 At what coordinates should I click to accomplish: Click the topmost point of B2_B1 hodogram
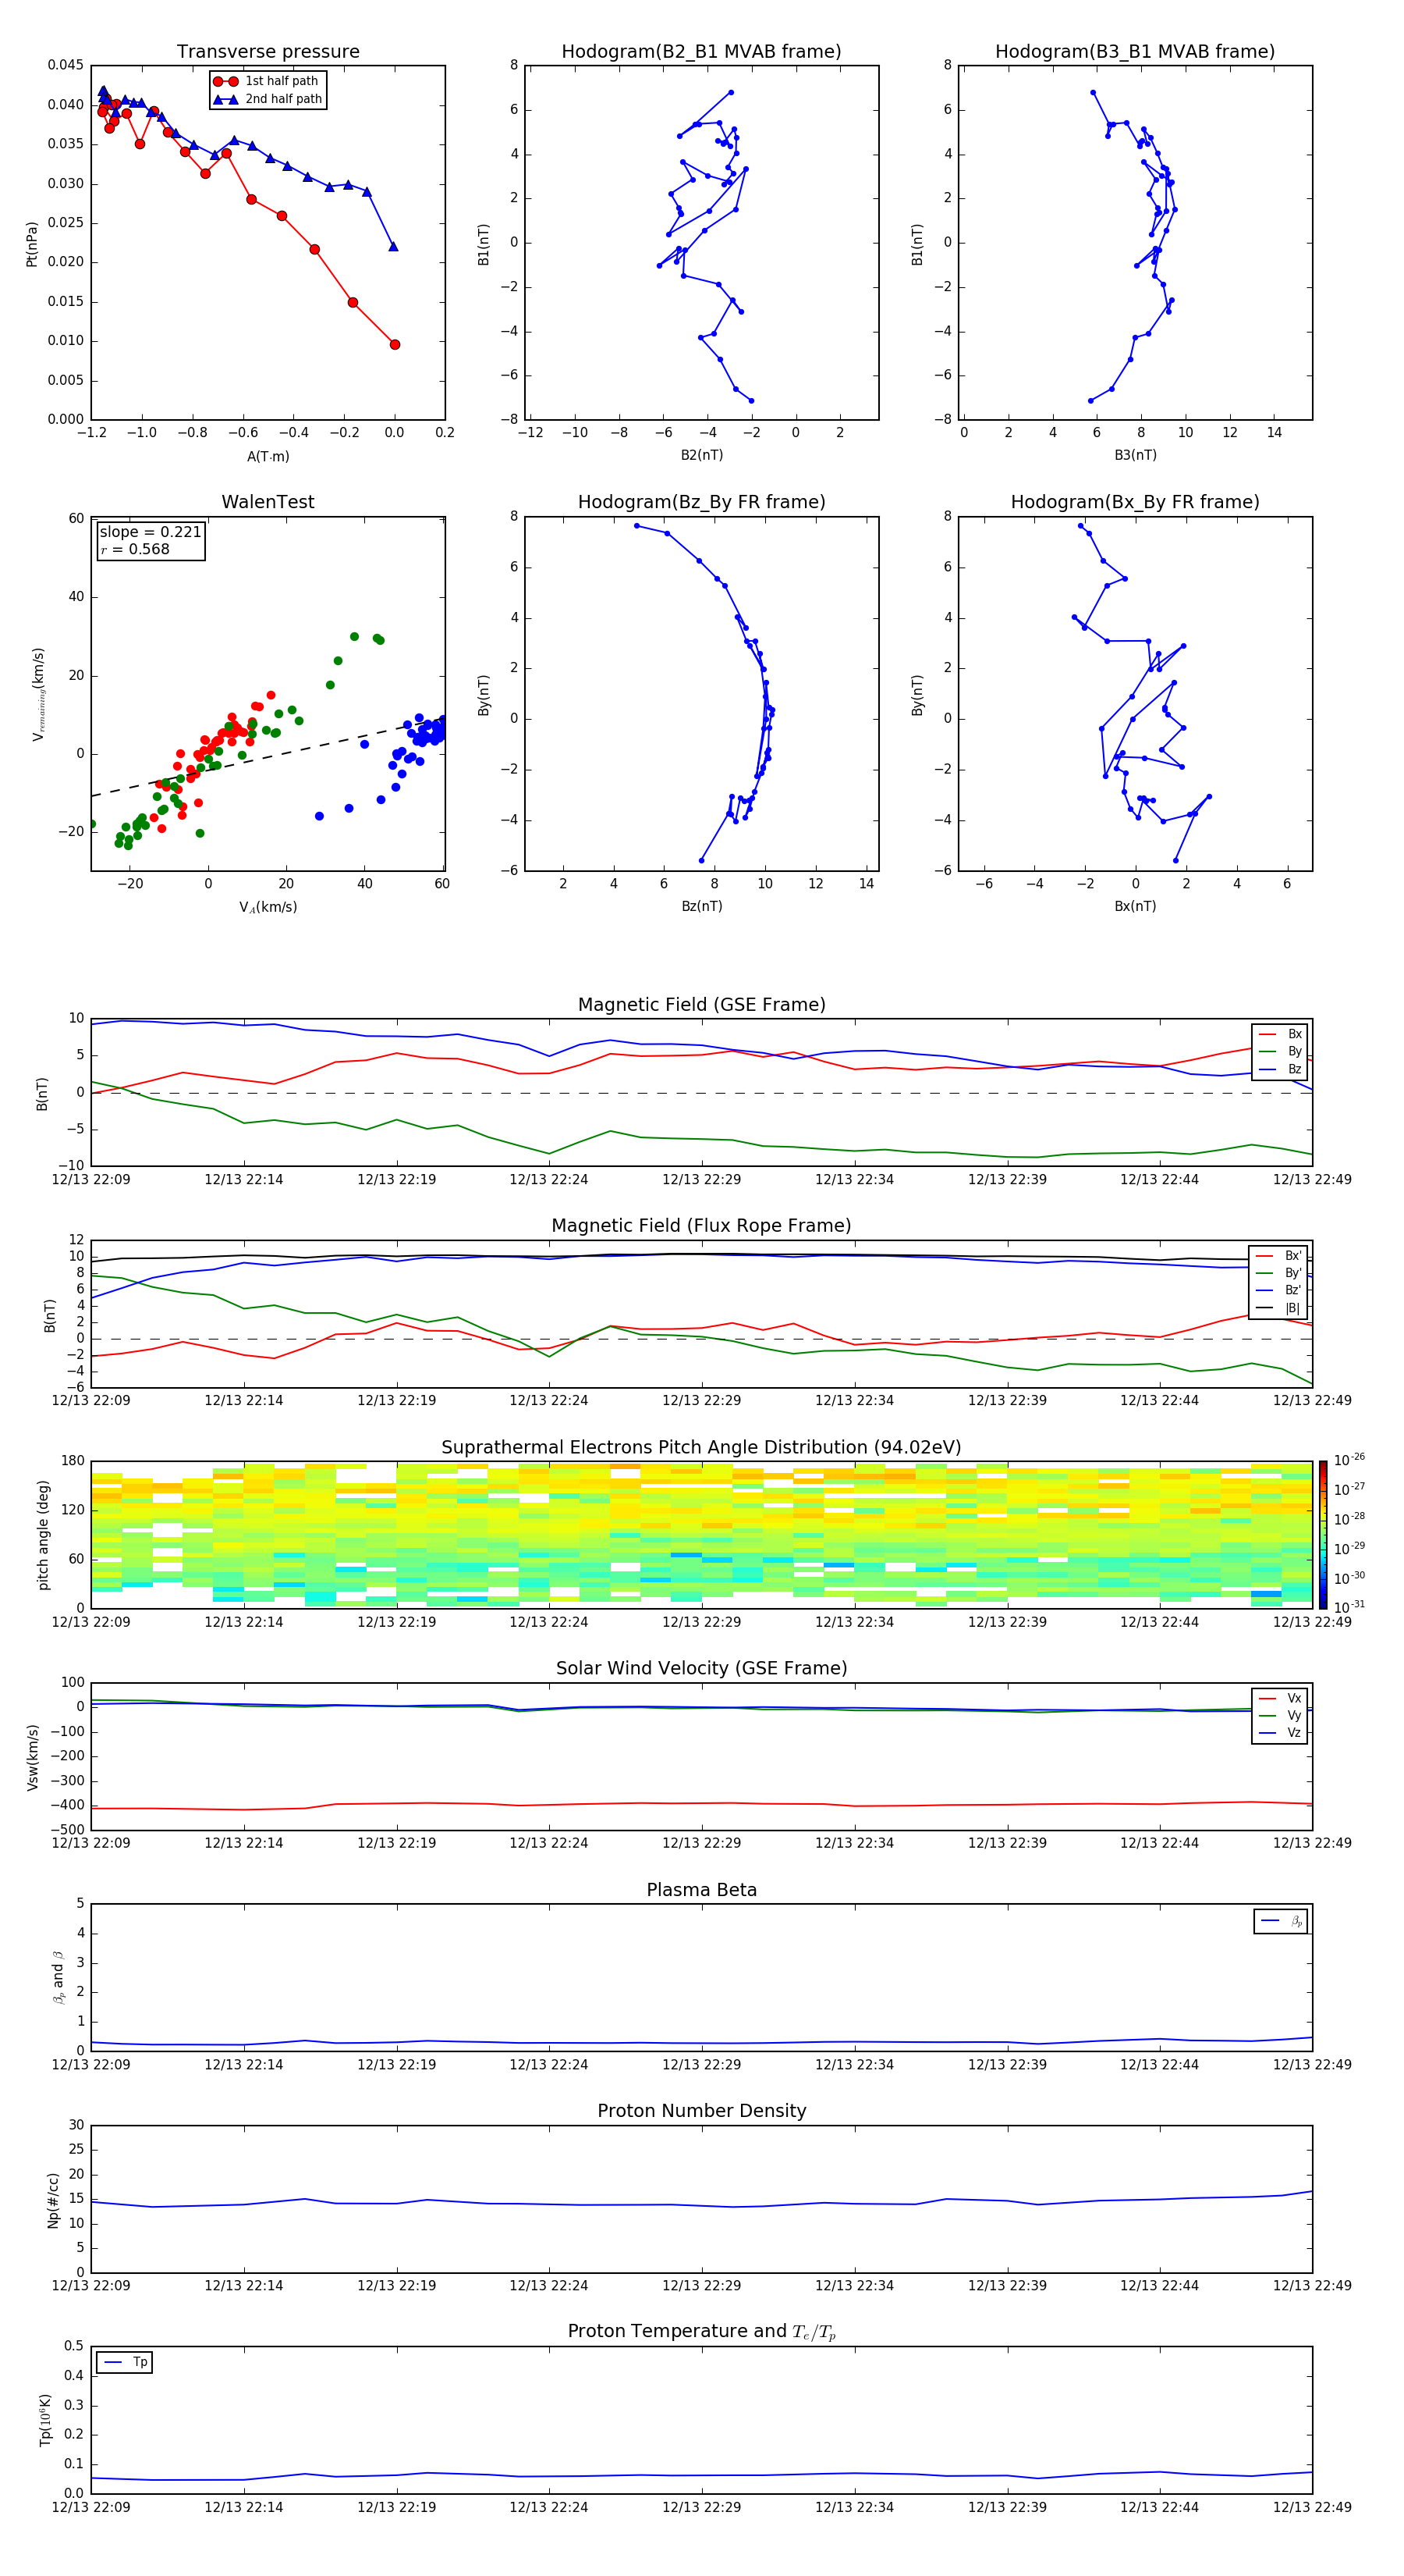coord(732,92)
